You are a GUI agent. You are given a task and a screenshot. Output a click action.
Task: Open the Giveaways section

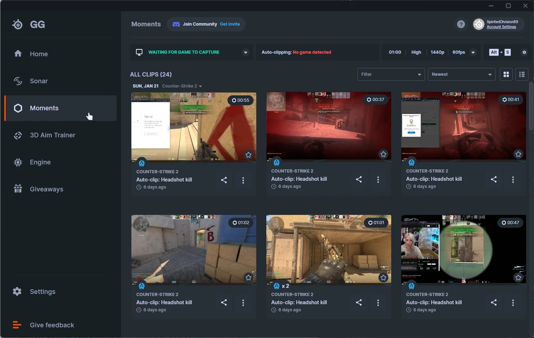(61, 189)
